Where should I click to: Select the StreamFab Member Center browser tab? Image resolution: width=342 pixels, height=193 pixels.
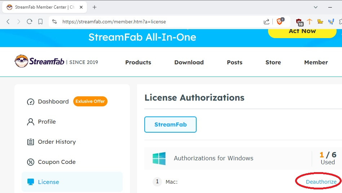point(44,7)
